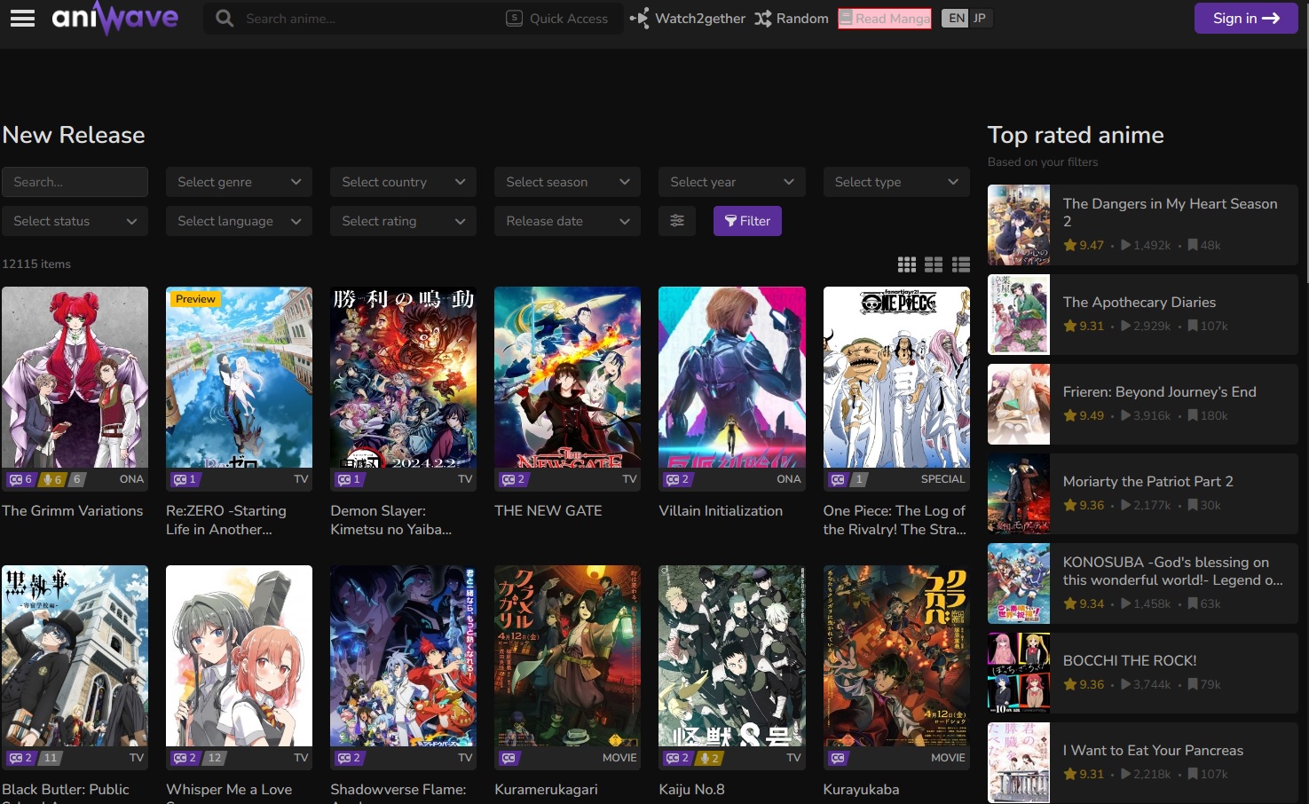Click the search magnifier icon
The width and height of the screenshot is (1309, 804).
coord(225,18)
